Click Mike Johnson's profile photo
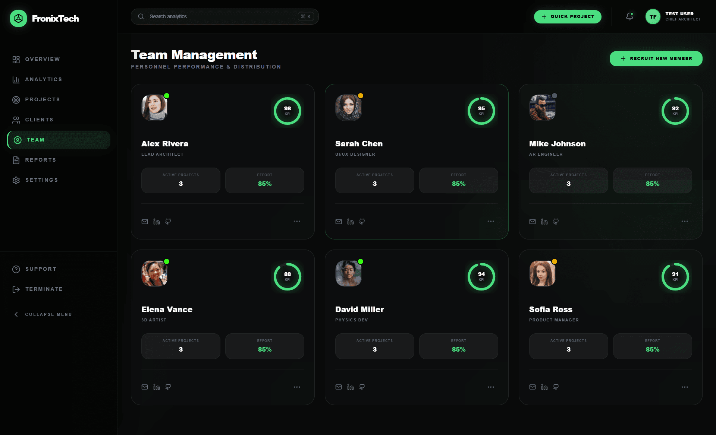 click(x=542, y=108)
